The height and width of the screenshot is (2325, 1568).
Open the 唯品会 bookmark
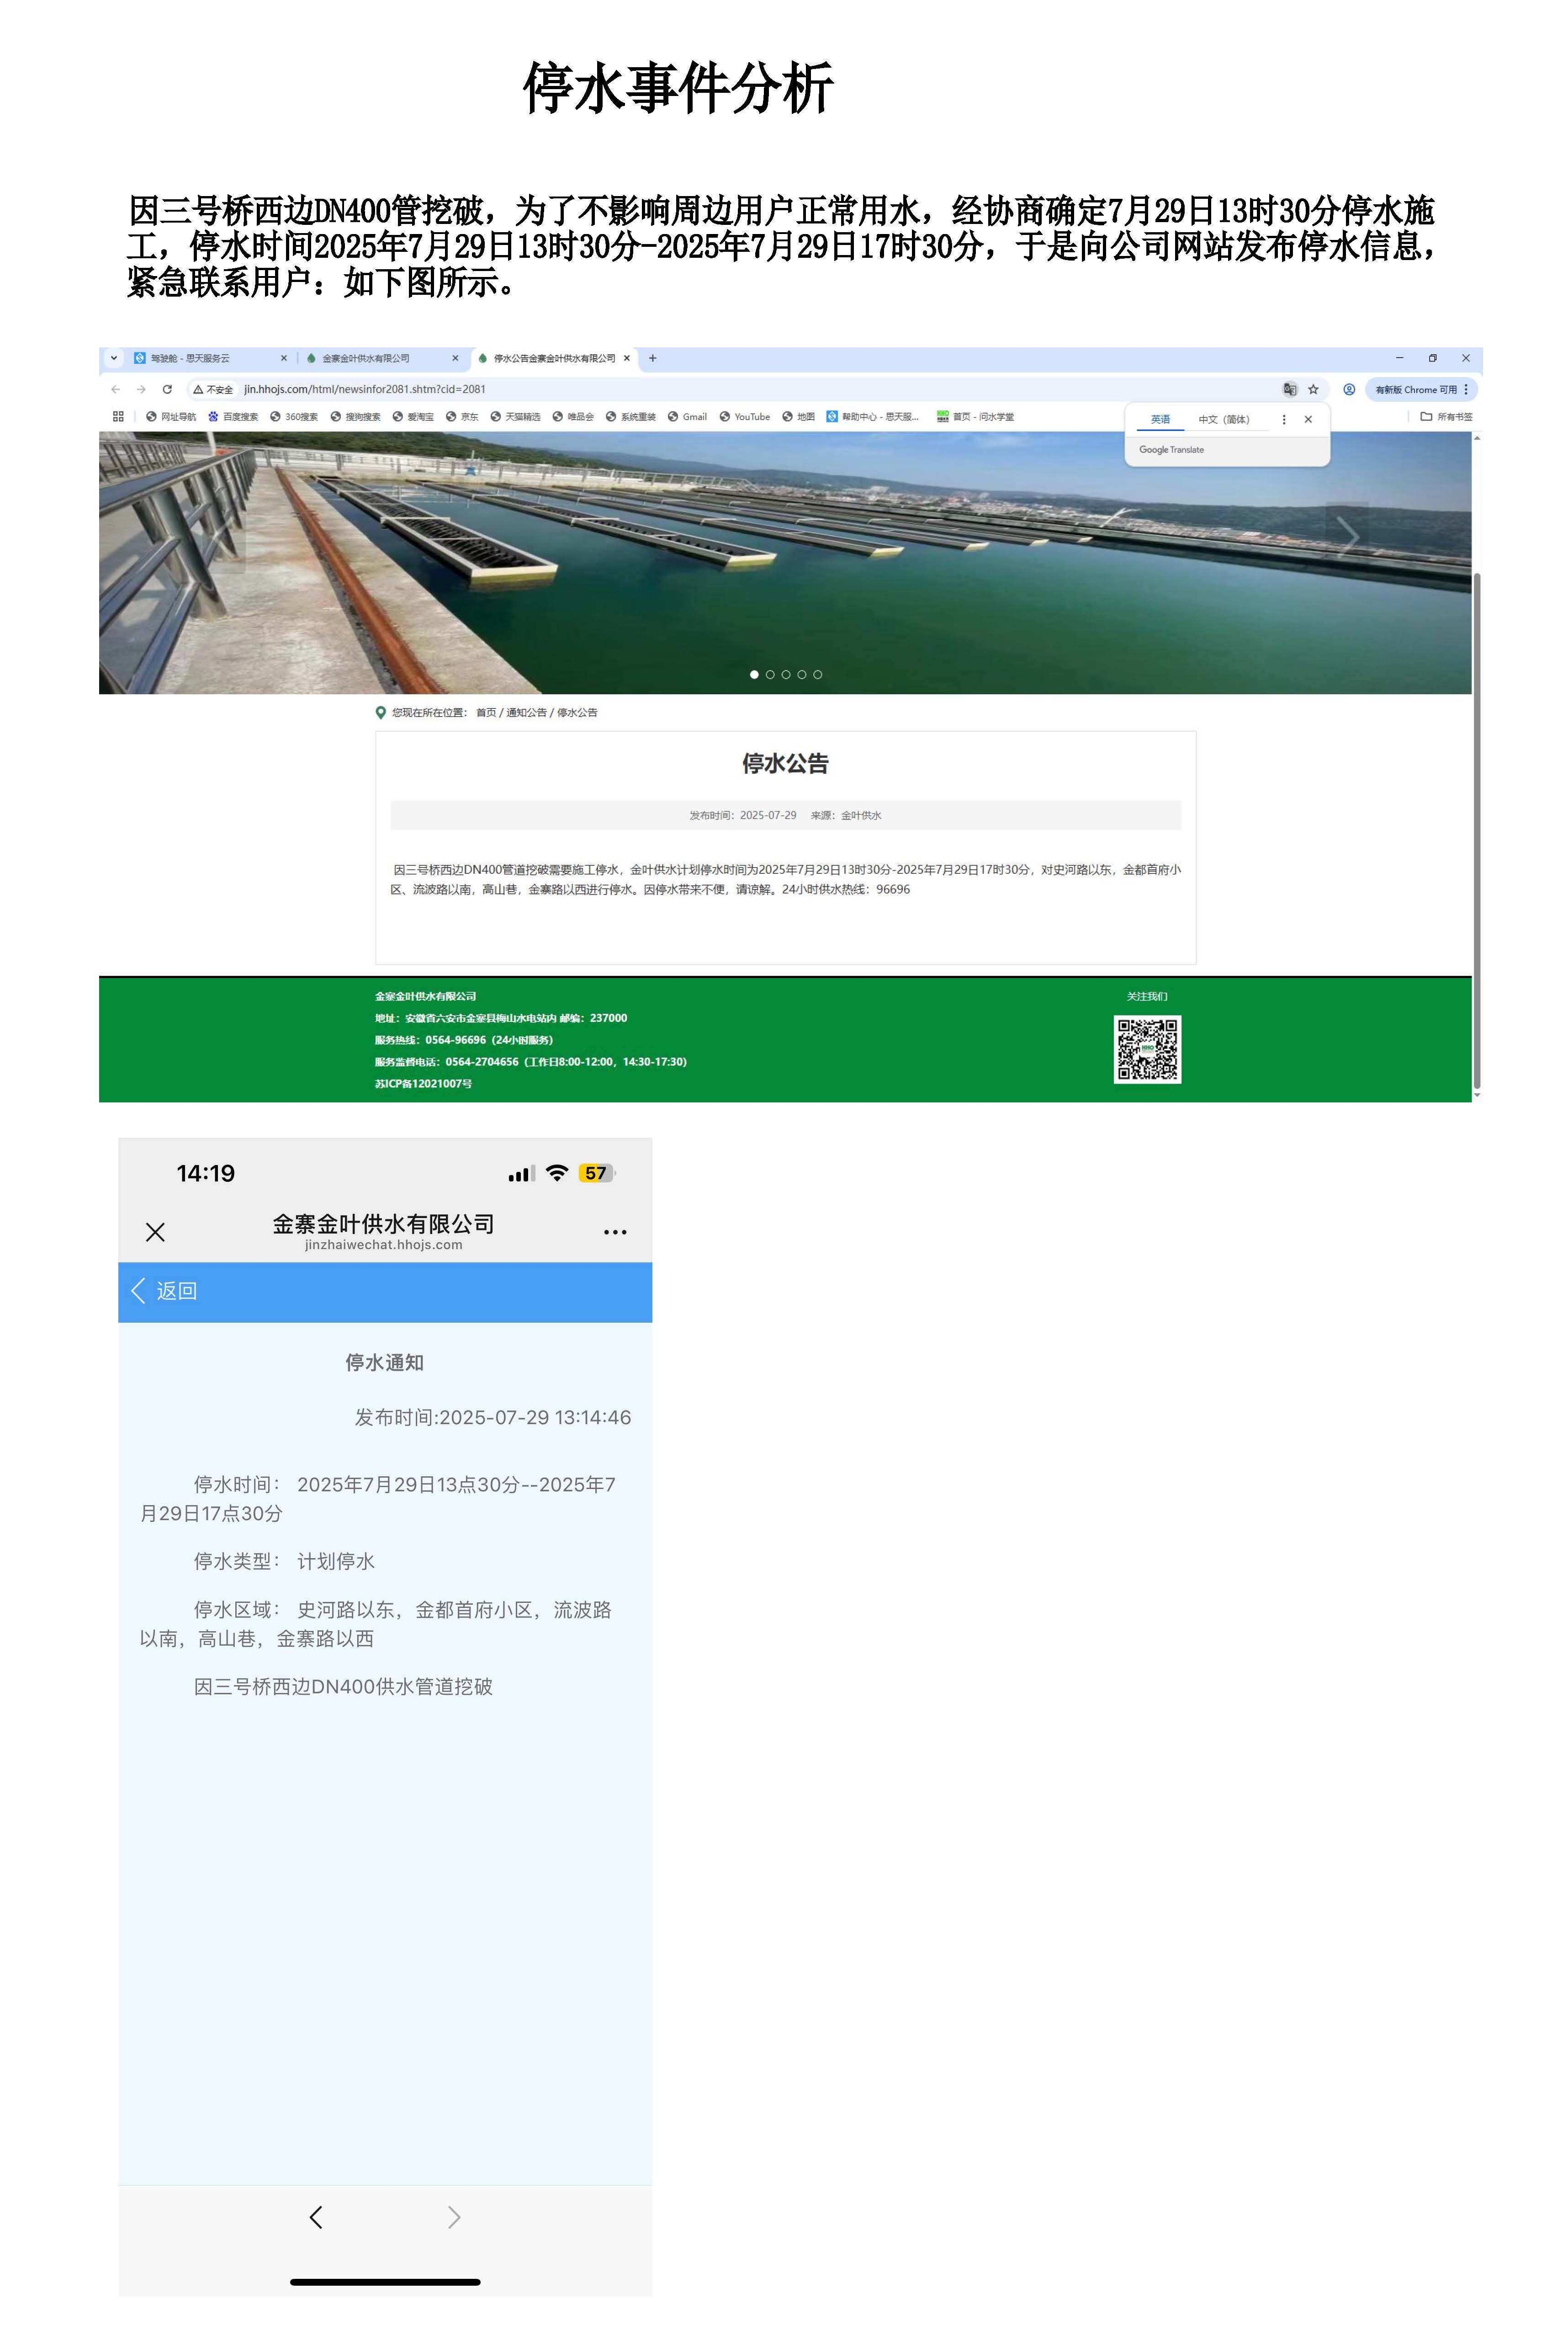click(x=573, y=417)
